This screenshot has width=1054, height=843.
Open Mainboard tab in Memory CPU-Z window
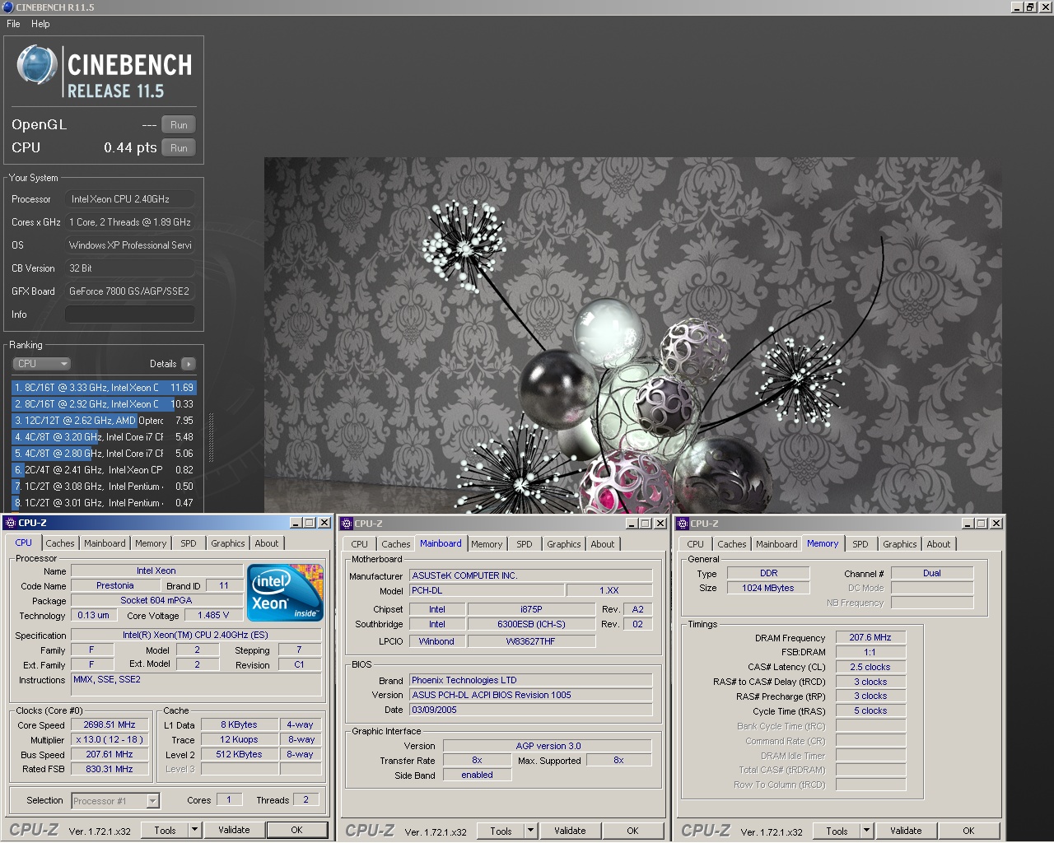click(x=777, y=544)
